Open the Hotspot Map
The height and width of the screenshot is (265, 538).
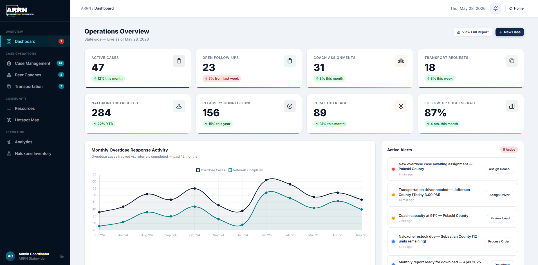coord(35,120)
